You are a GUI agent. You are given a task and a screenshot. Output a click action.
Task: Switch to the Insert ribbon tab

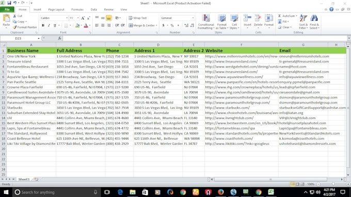(37, 10)
